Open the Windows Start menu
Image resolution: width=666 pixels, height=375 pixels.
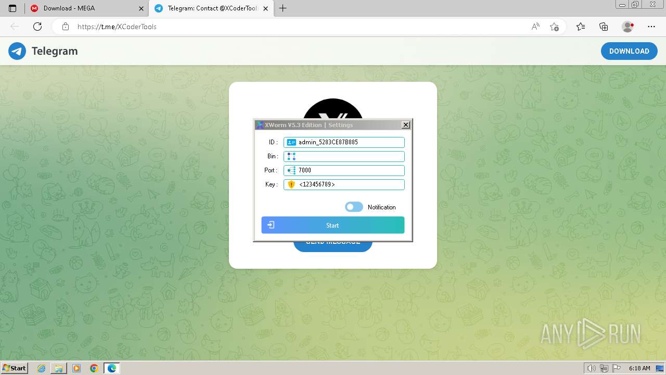pyautogui.click(x=14, y=368)
